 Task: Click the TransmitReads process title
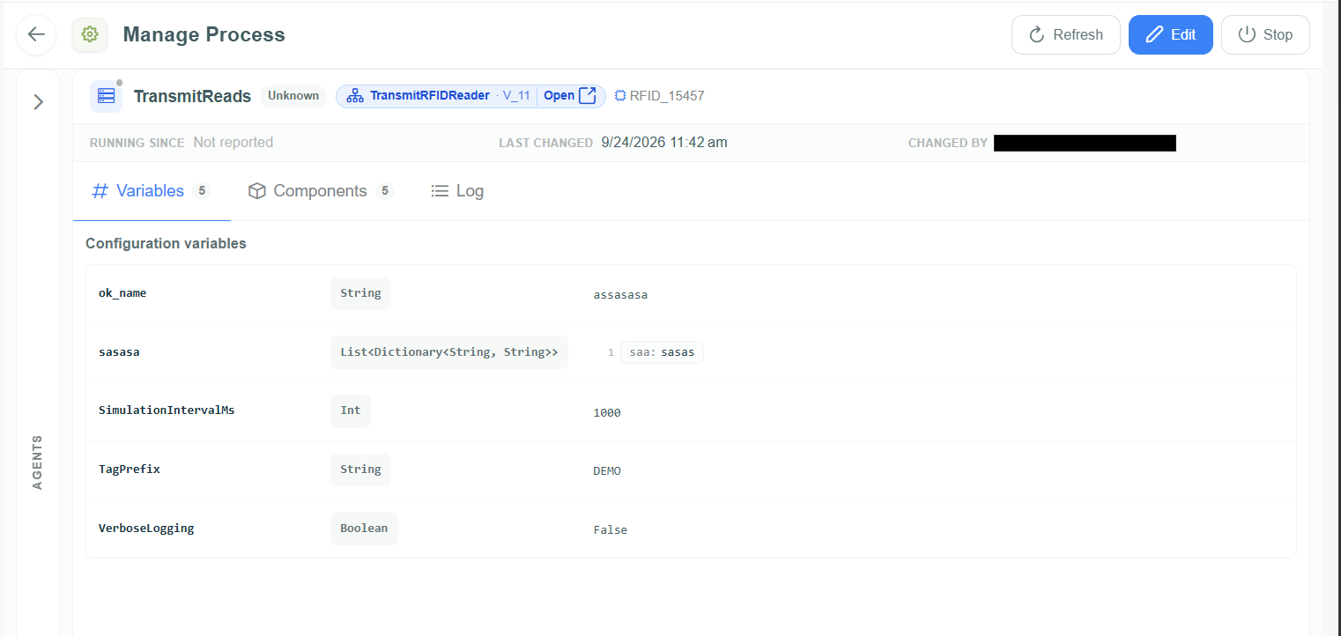[x=192, y=96]
